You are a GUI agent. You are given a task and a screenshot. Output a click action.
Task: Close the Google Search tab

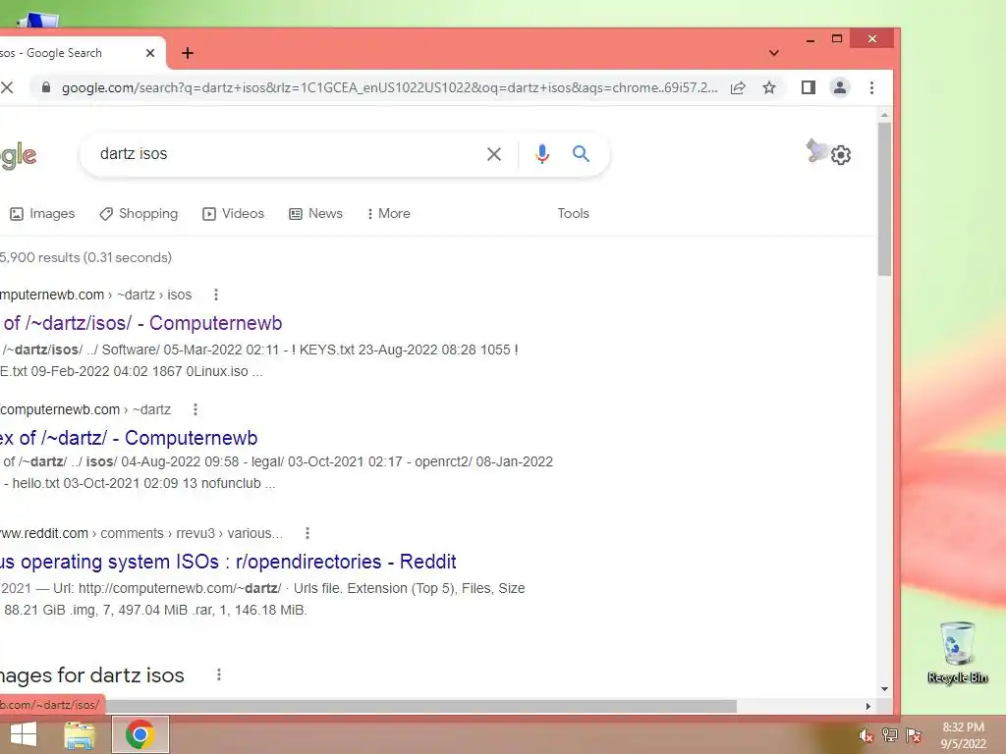(x=150, y=53)
